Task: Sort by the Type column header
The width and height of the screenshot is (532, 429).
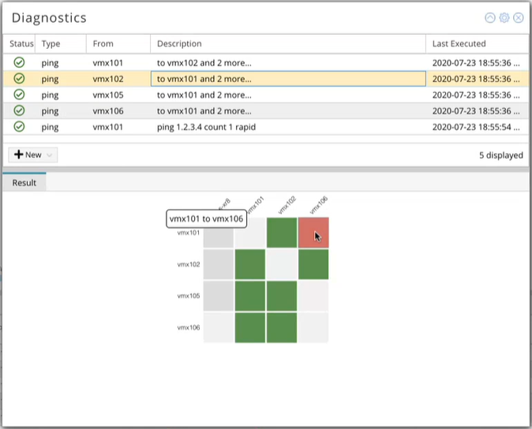Action: (51, 43)
